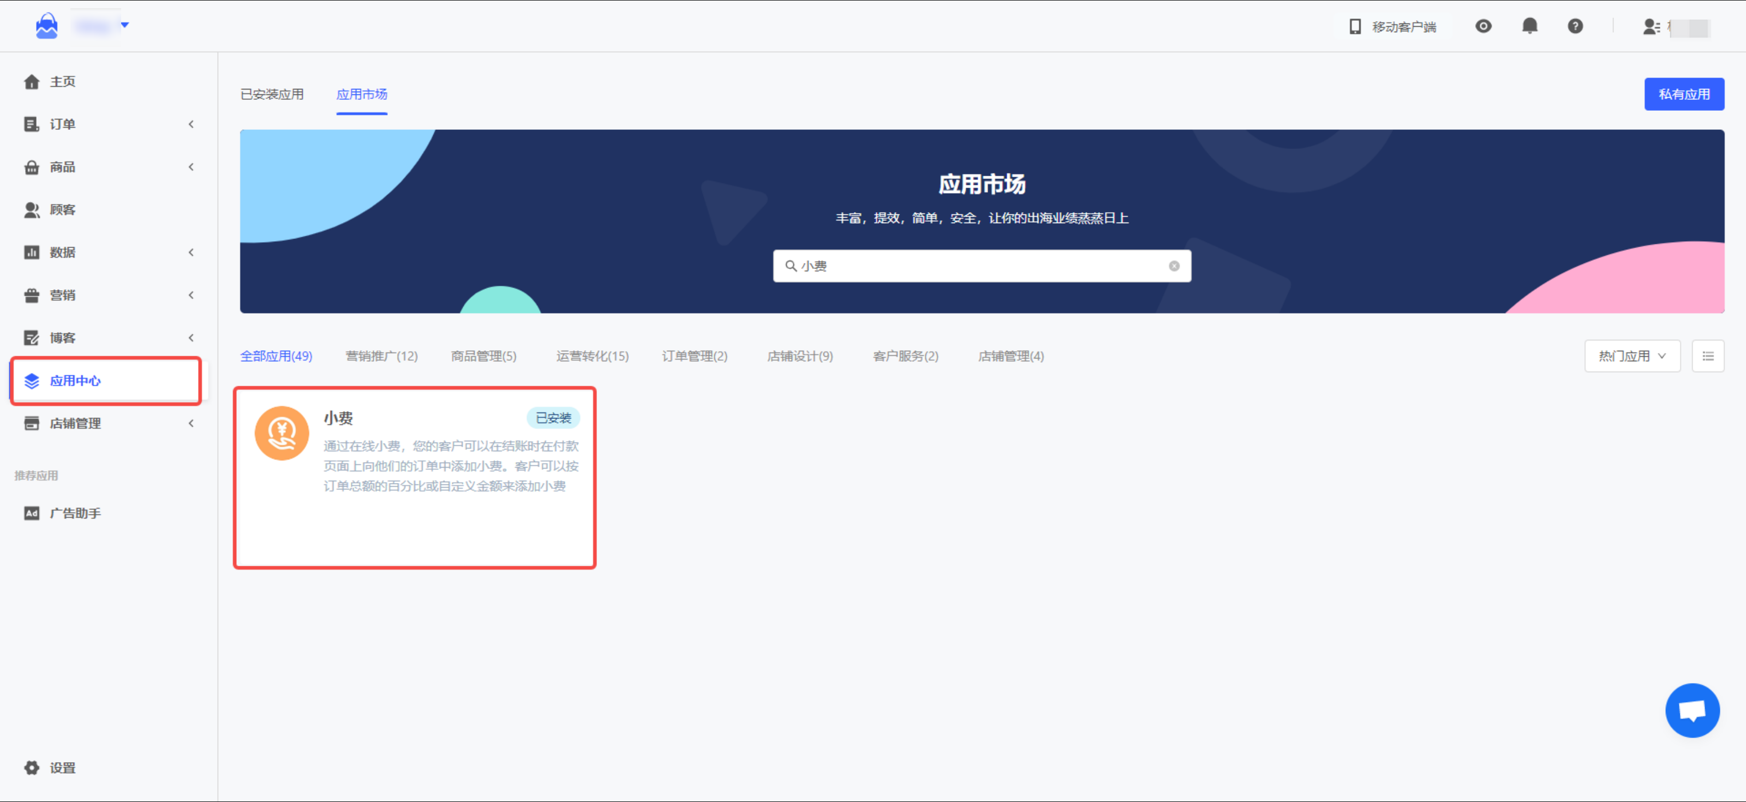1746x802 pixels.
Task: Click the 私有应用 button
Action: tap(1684, 94)
